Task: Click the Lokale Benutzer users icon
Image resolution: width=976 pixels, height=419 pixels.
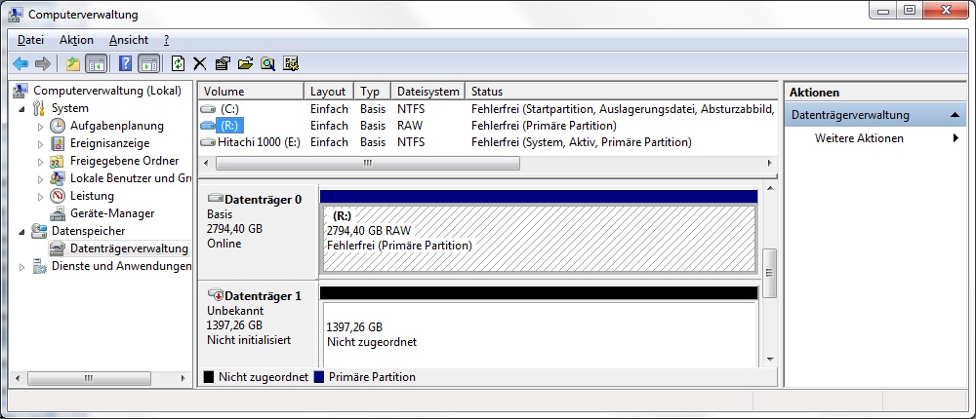Action: (x=58, y=178)
